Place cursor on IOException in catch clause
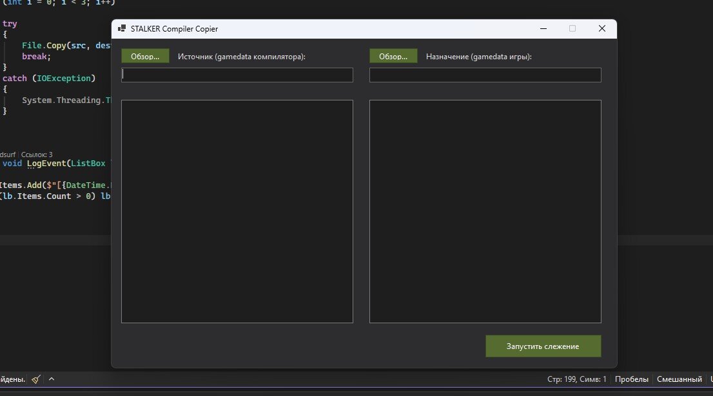This screenshot has height=396, width=713. click(x=64, y=78)
